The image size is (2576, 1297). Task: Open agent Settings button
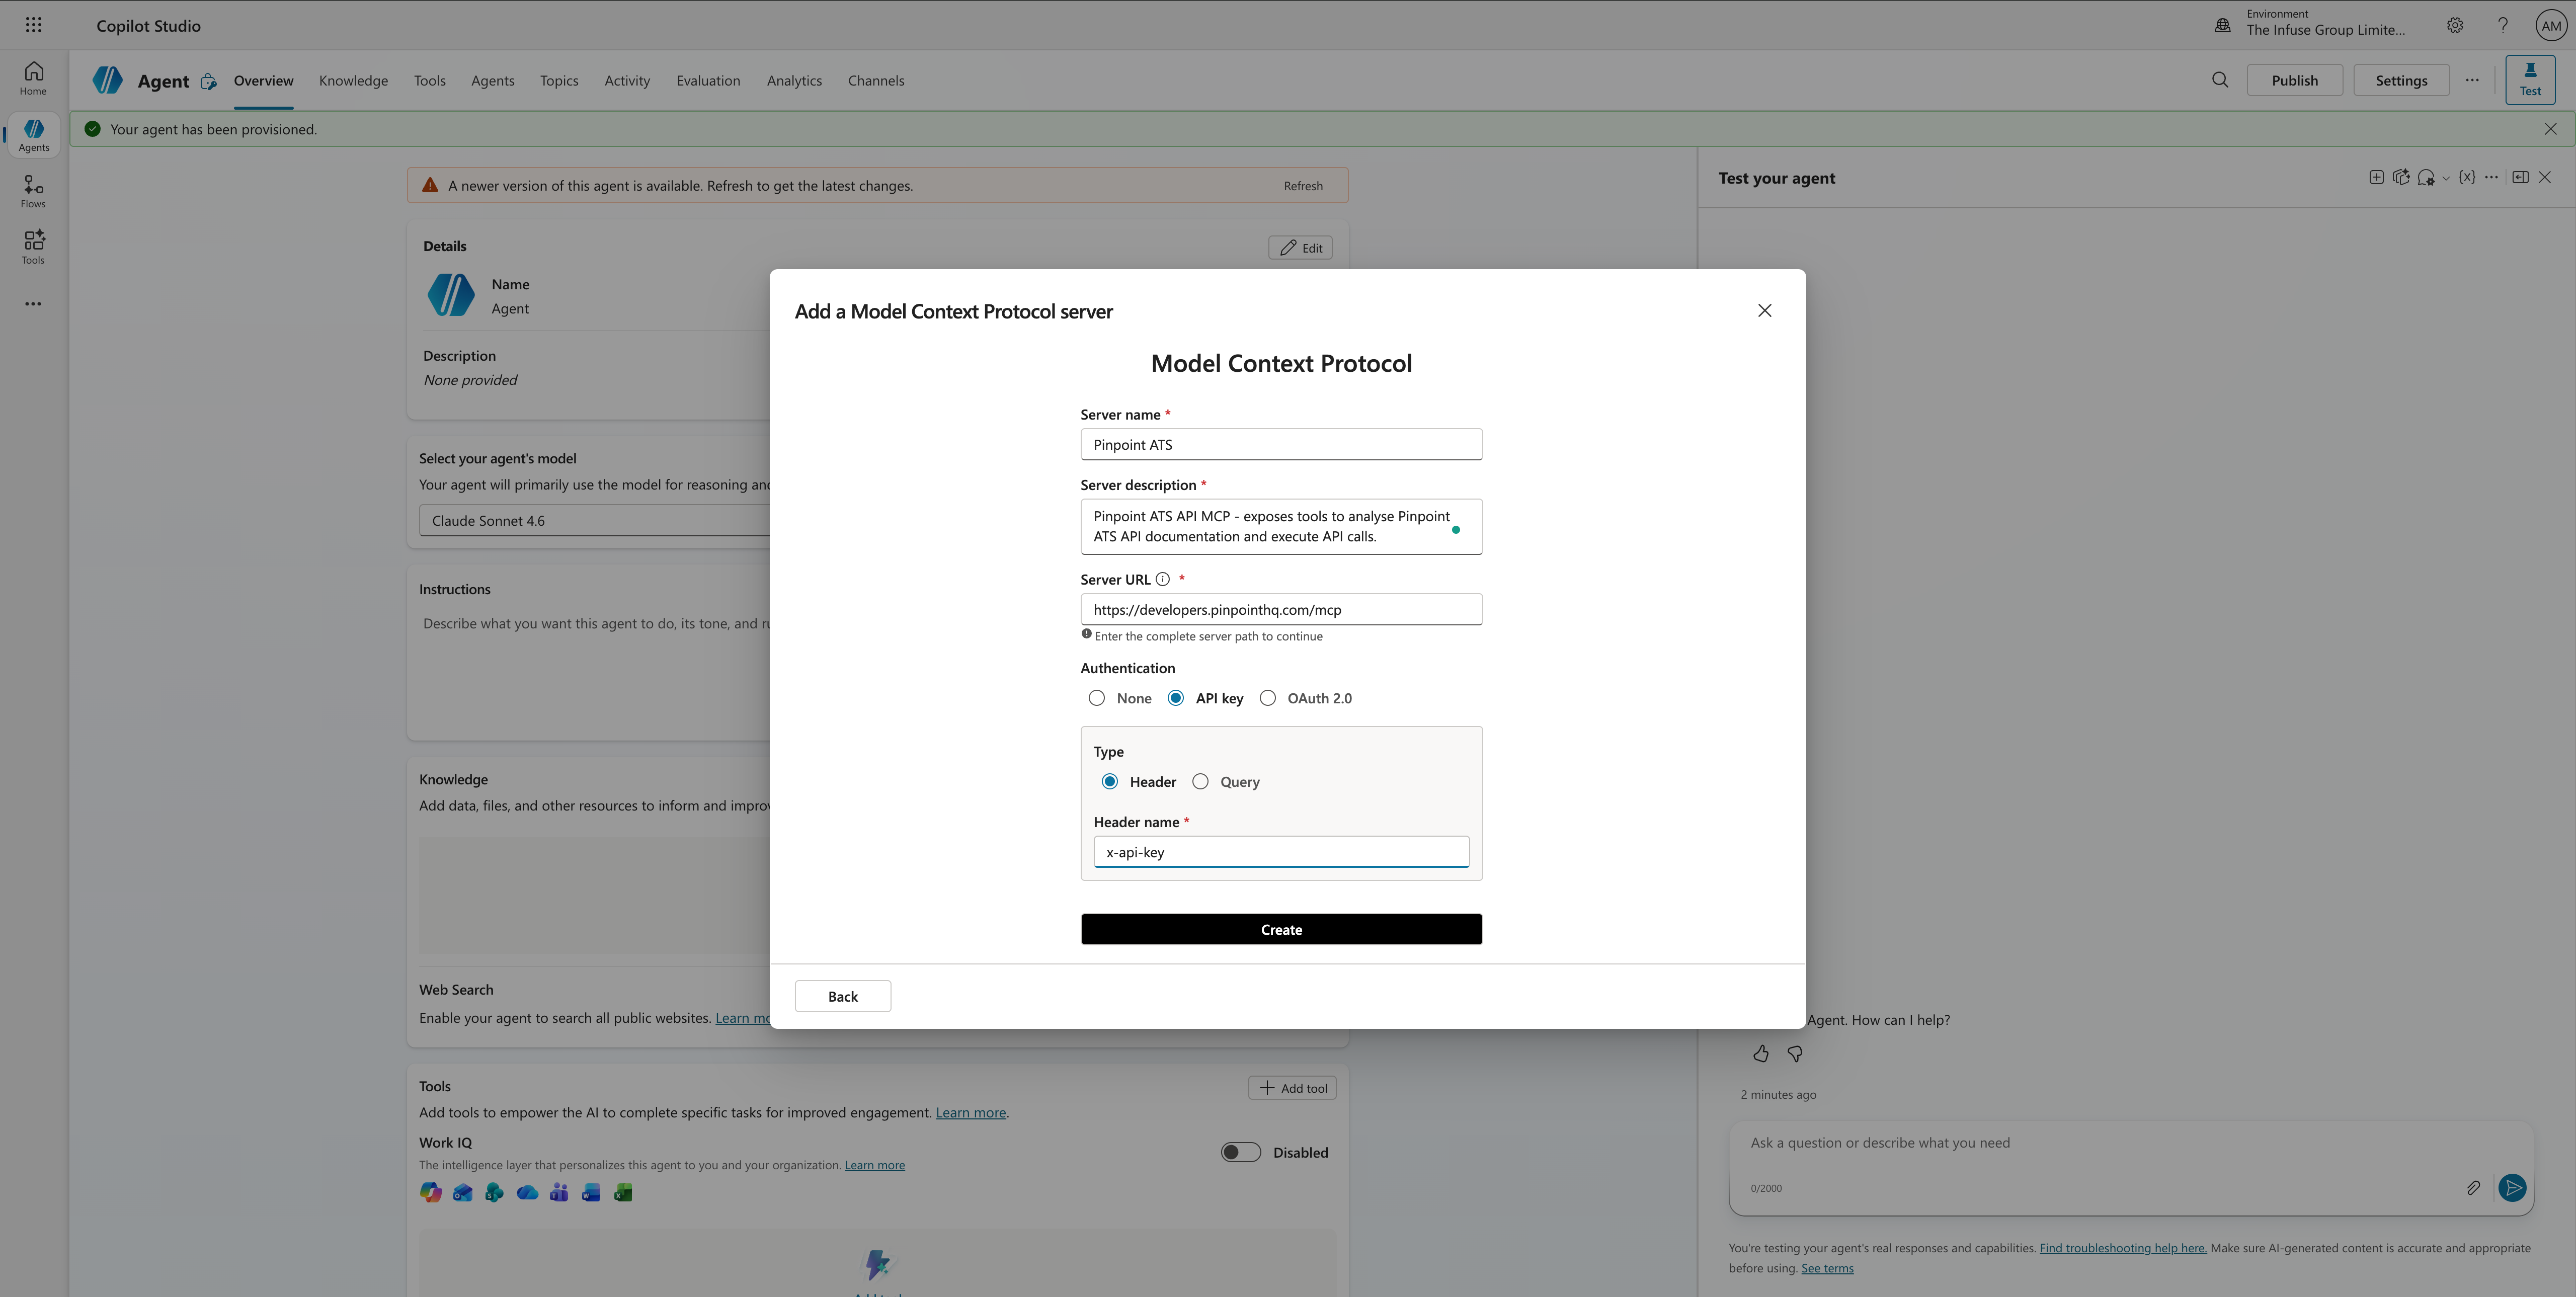point(2401,80)
